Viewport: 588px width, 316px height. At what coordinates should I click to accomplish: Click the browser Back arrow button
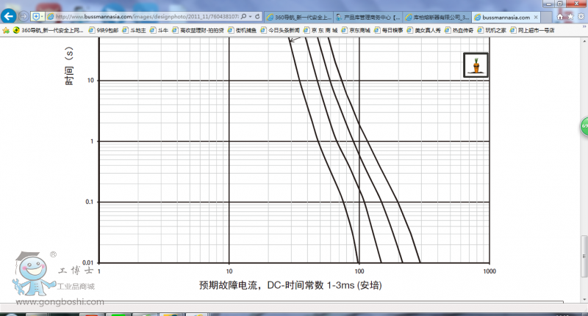[x=10, y=15]
